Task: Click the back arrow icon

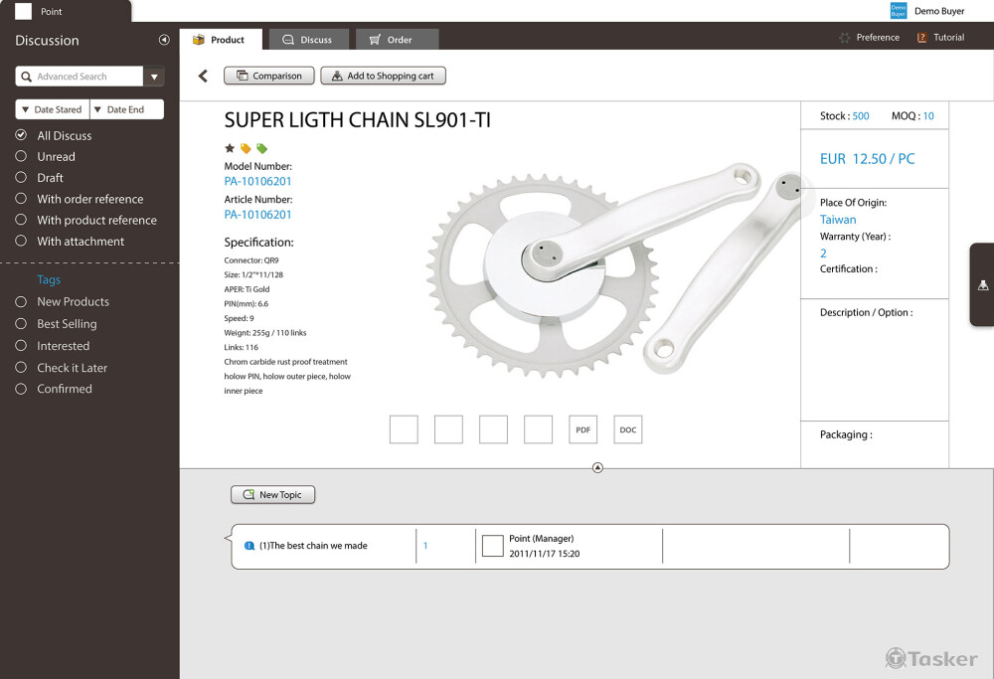Action: pyautogui.click(x=203, y=76)
